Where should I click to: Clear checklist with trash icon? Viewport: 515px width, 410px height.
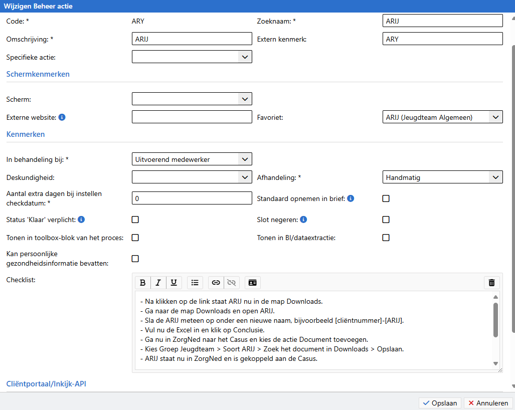pyautogui.click(x=491, y=283)
